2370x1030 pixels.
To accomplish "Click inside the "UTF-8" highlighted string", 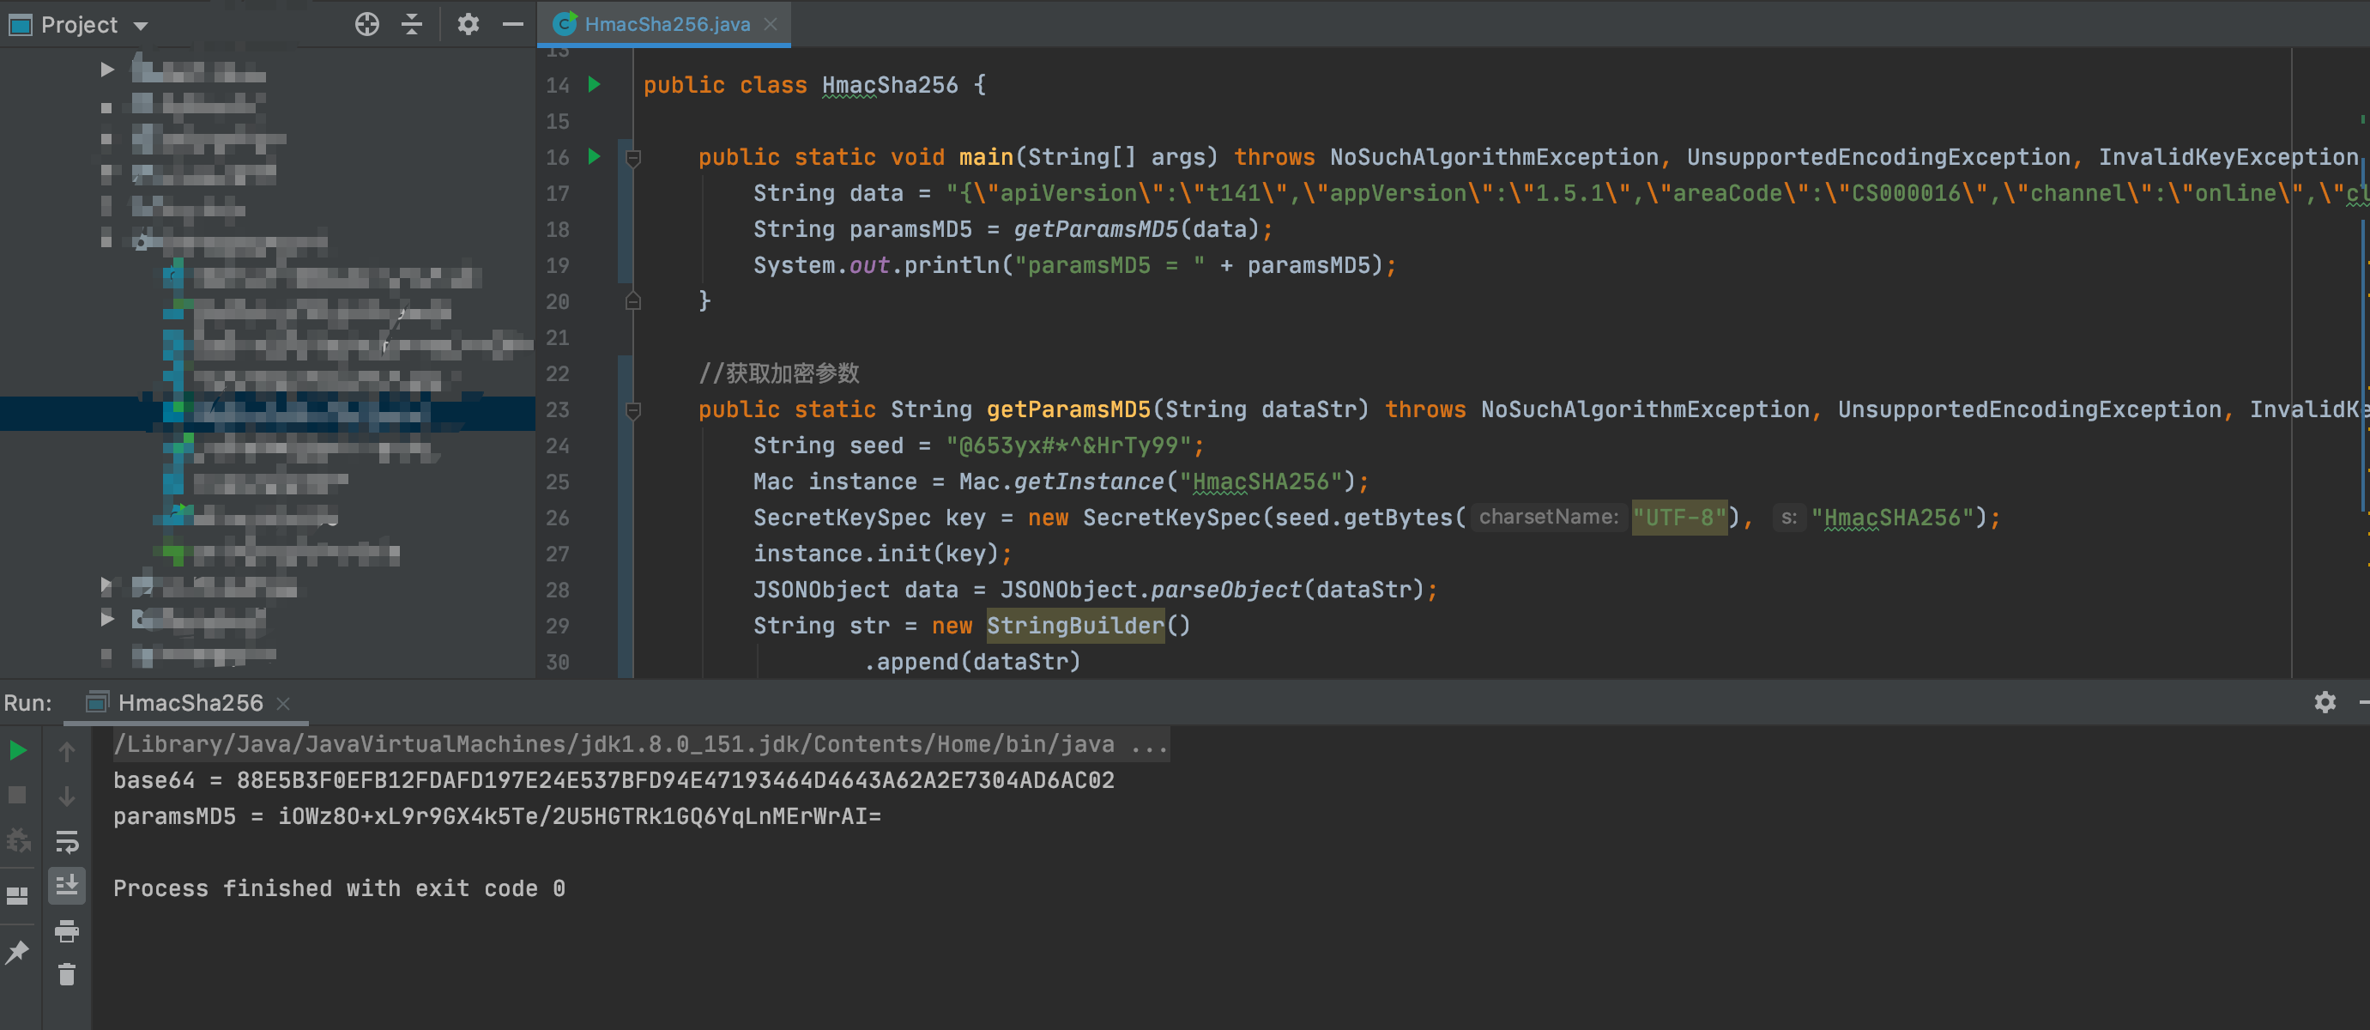I will 1678,518.
